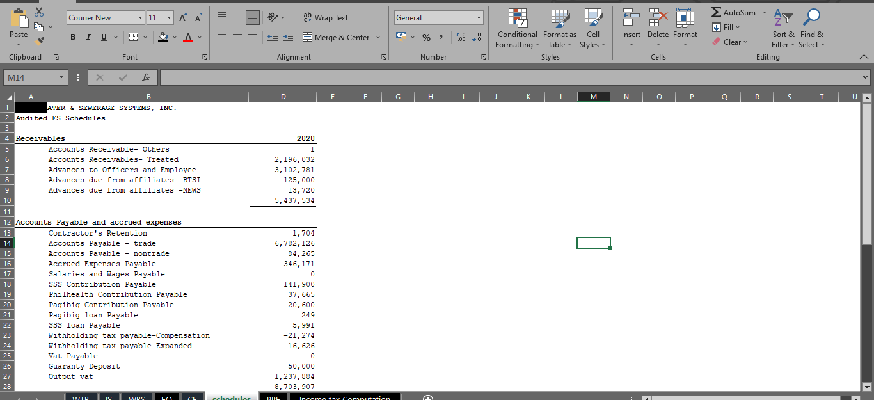Click Delete cells button
This screenshot has height=400, width=874.
(658, 29)
